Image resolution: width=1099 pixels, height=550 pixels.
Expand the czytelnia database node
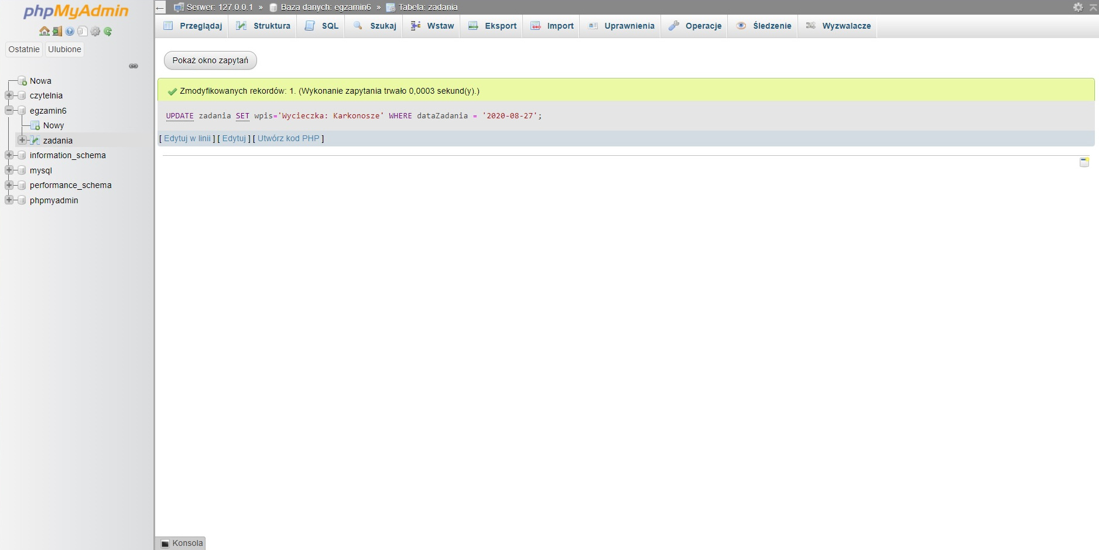click(9, 95)
